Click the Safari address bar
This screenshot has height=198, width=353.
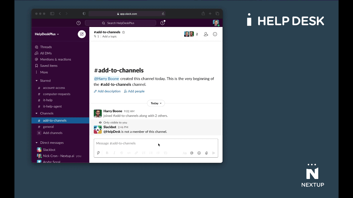pyautogui.click(x=127, y=14)
